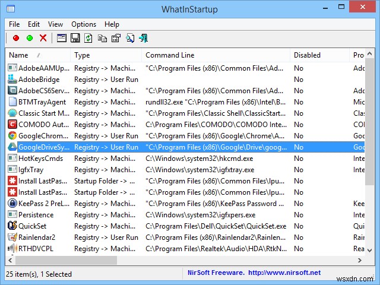Open the Properties window toolbar icon

62,38
